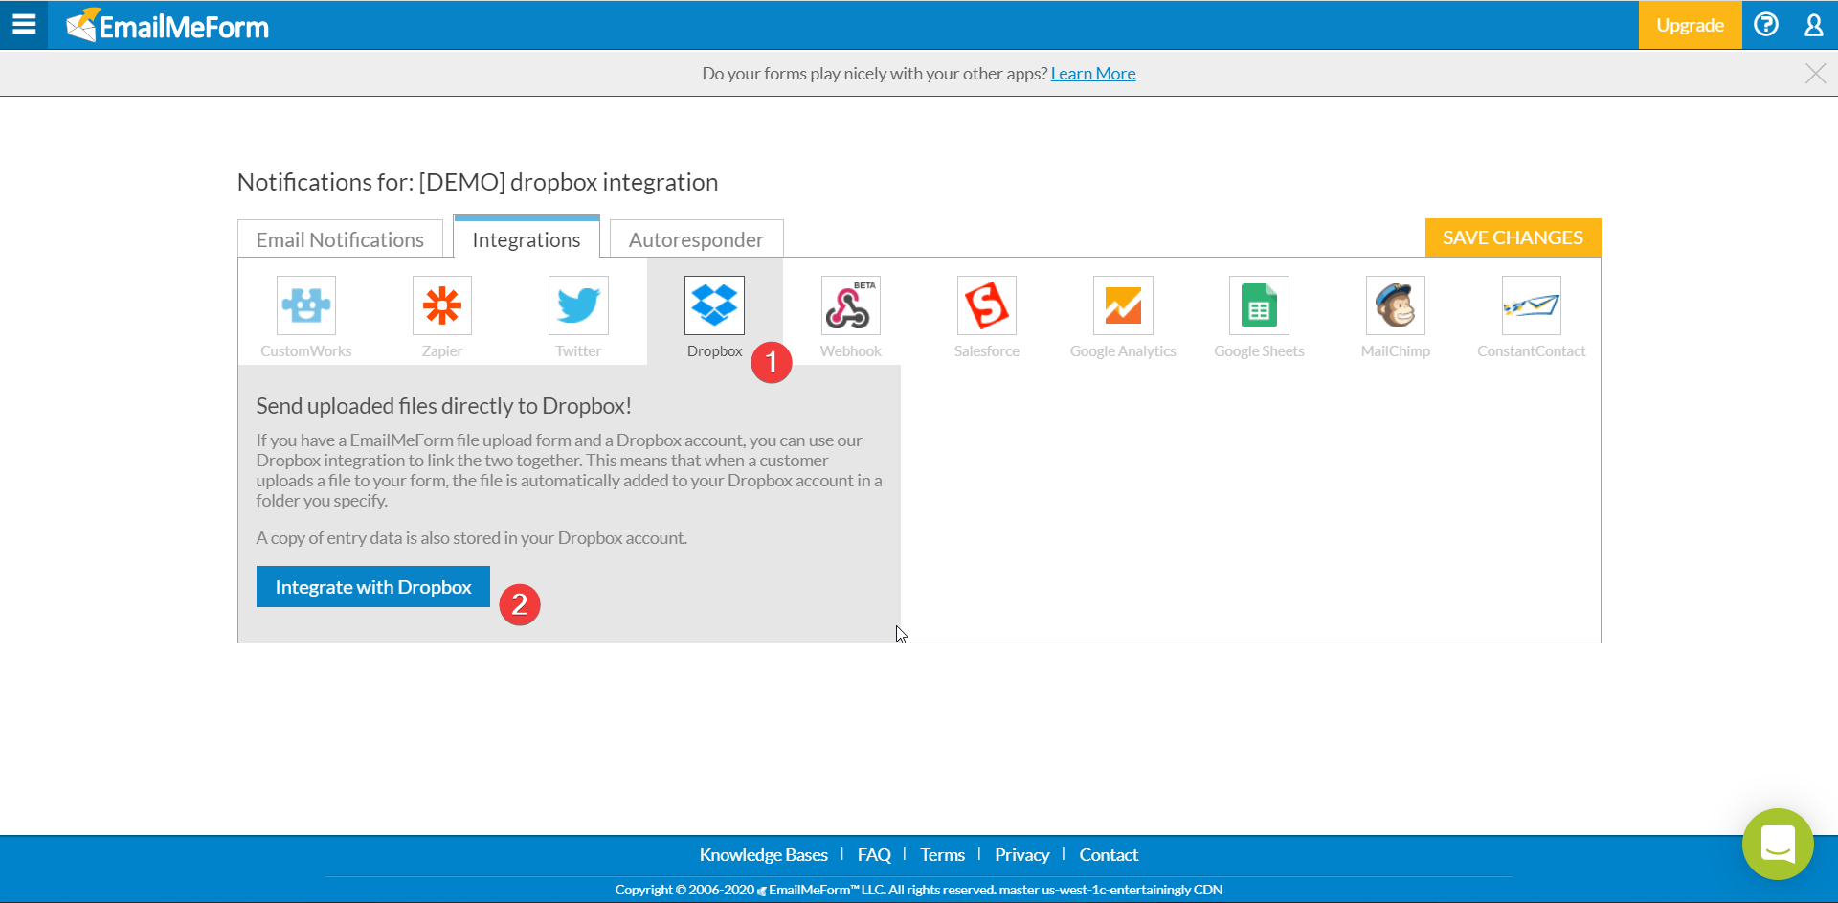Click SAVE CHANGES

point(1513,237)
